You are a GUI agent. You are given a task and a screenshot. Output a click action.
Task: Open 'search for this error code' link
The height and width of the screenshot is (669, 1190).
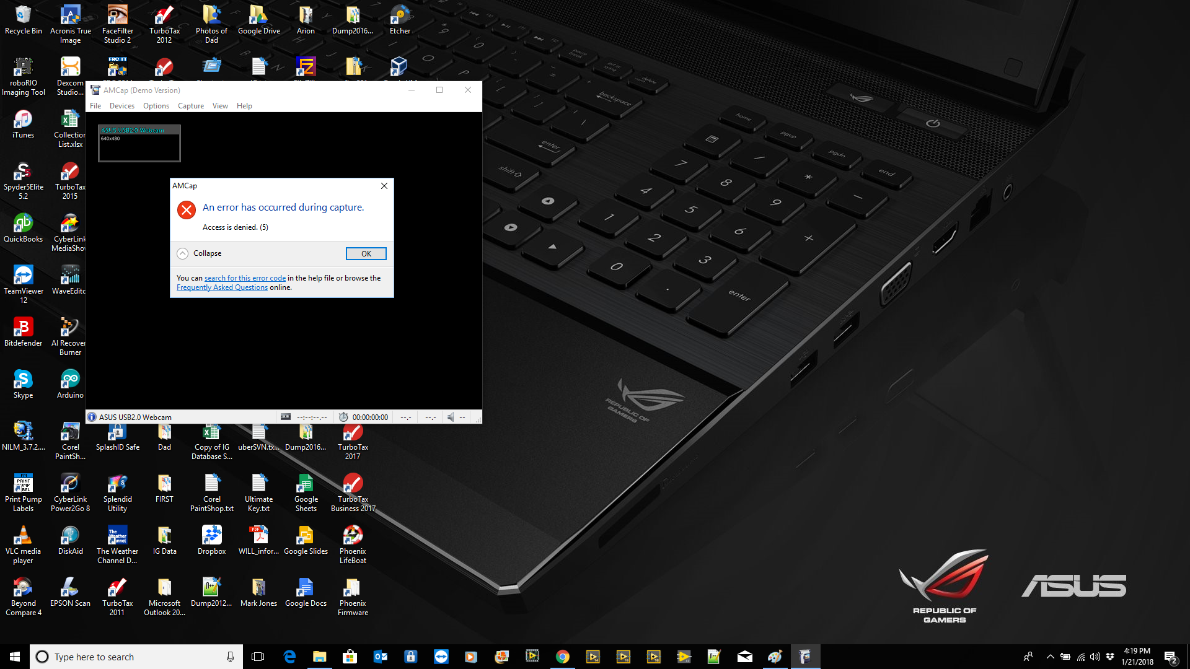pyautogui.click(x=245, y=278)
